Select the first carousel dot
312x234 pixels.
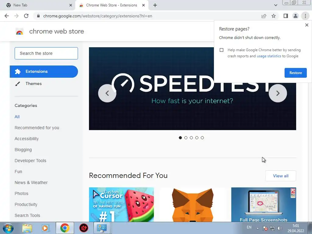(x=180, y=138)
